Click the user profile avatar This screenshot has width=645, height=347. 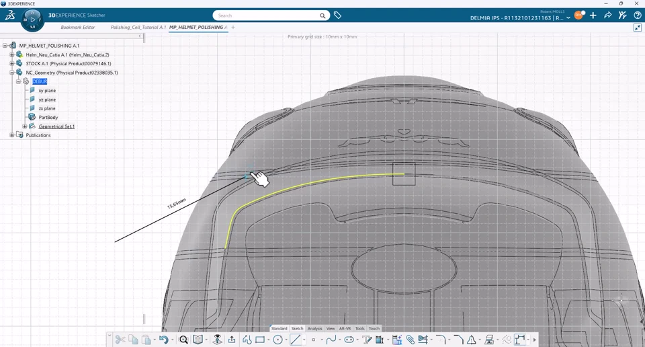[578, 15]
